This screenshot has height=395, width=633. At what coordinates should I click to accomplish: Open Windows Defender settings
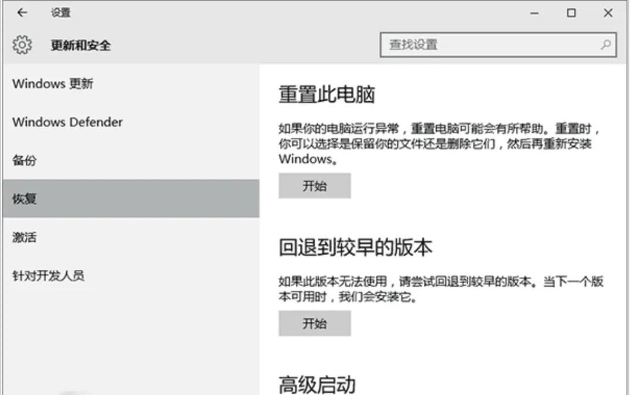tap(67, 122)
